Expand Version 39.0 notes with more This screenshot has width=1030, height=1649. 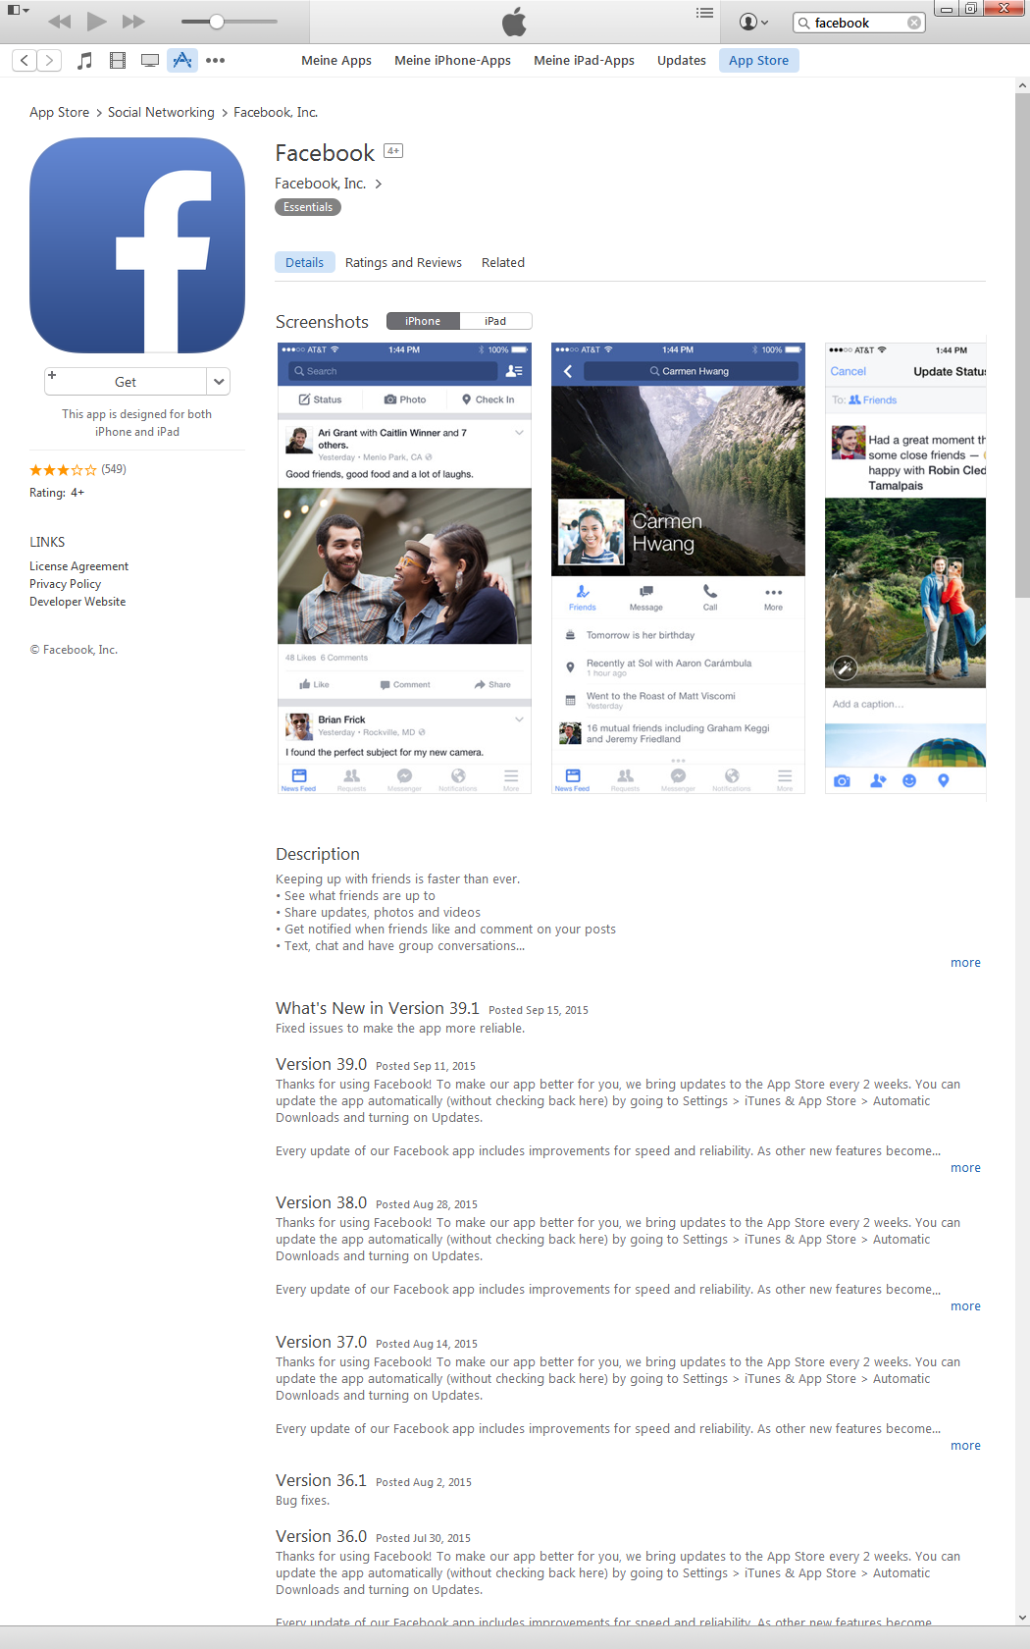pyautogui.click(x=965, y=1168)
